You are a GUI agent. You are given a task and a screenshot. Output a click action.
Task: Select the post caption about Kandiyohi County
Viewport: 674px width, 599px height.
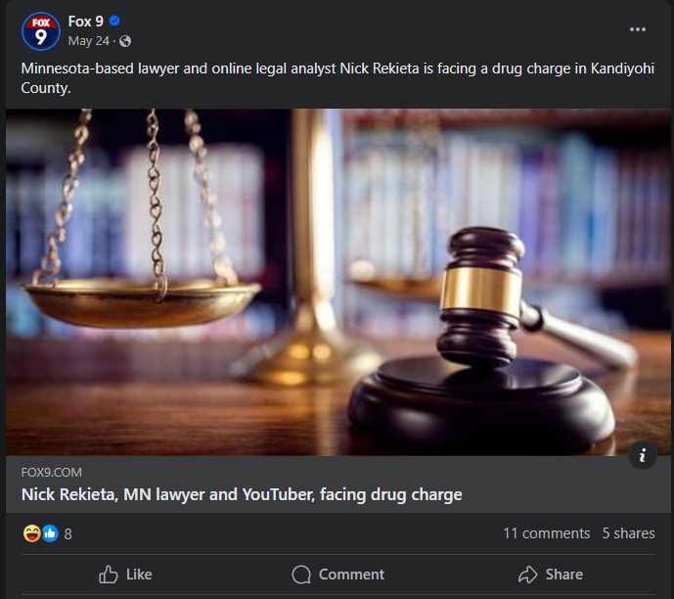(x=337, y=78)
